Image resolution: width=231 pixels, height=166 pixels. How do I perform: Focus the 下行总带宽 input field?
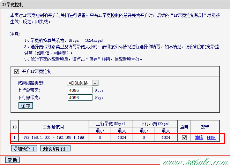pyautogui.click(x=80, y=98)
